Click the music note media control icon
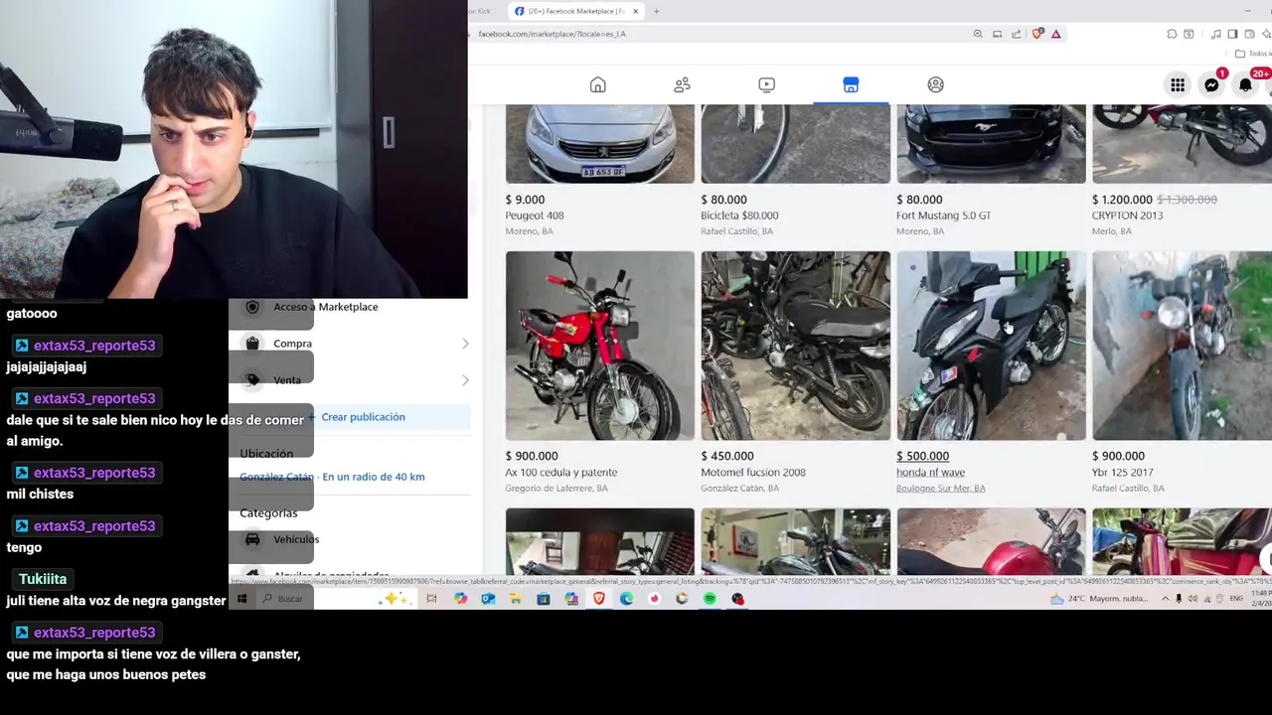The width and height of the screenshot is (1272, 715). click(1215, 34)
